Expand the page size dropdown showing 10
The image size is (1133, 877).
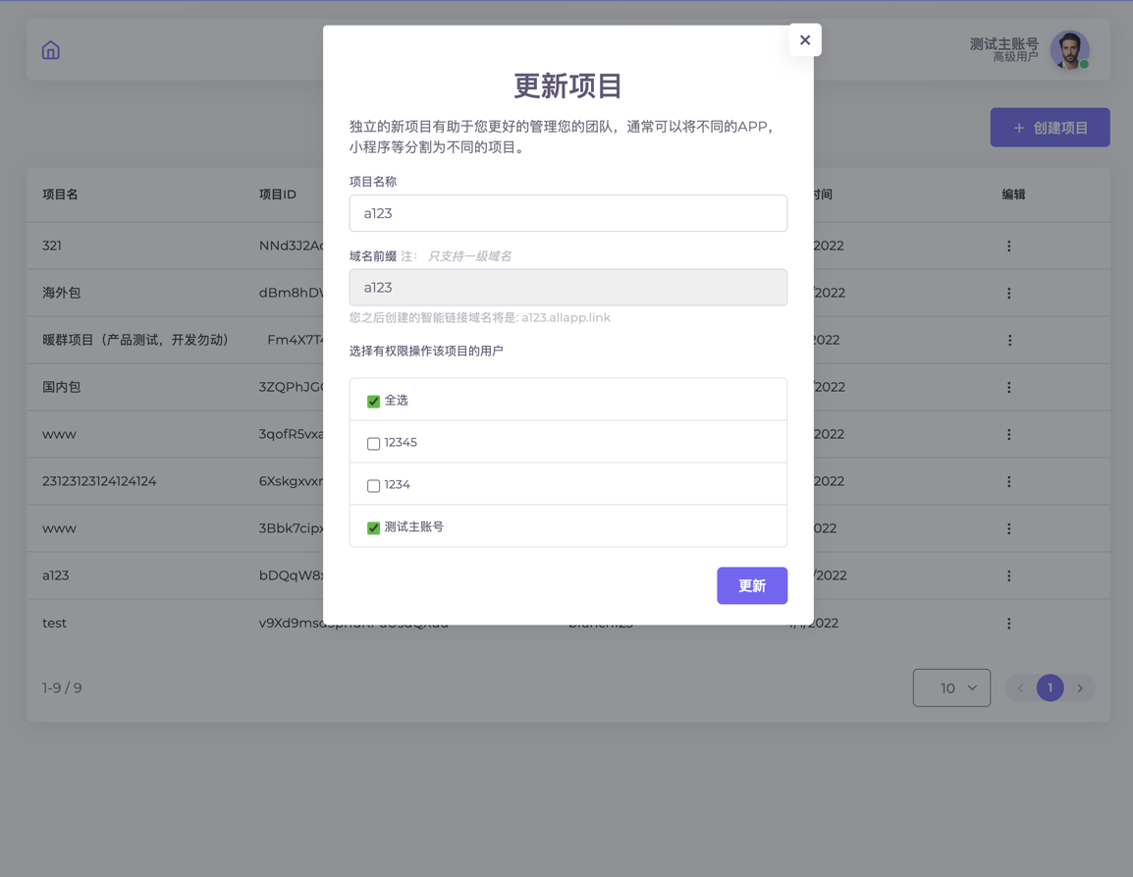(950, 688)
